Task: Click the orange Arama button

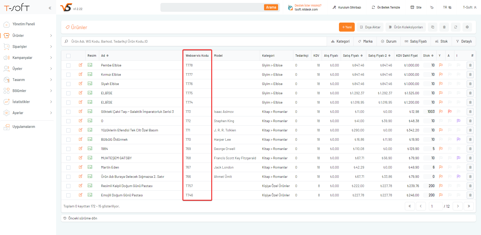Action: [271, 7]
